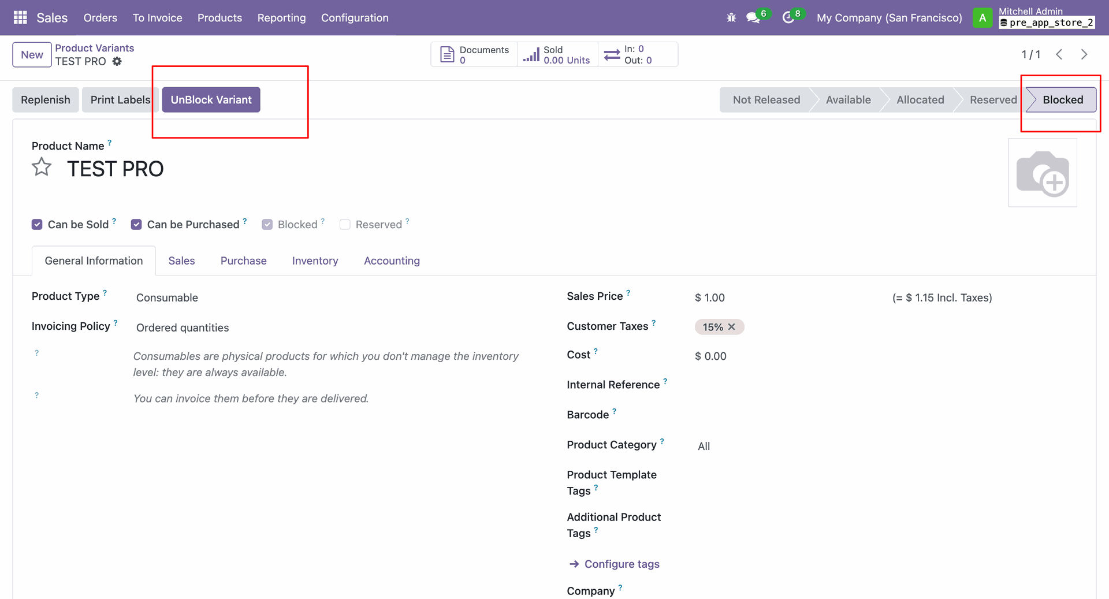Viewport: 1109px width, 599px height.
Task: Switch to the Inventory tab
Action: point(315,261)
